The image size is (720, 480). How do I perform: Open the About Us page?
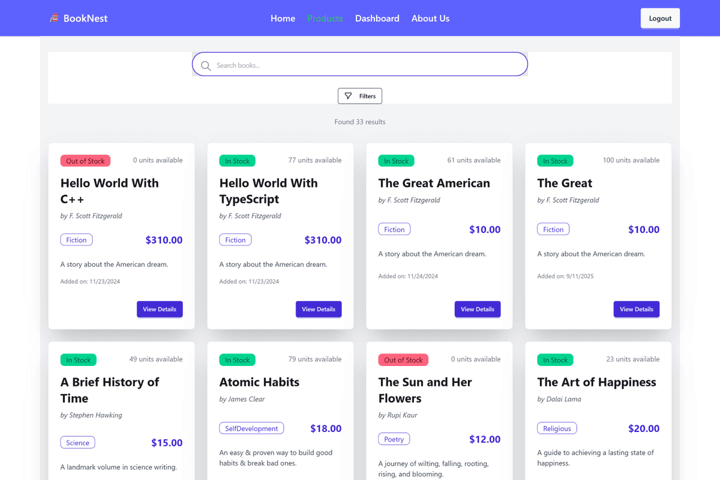pos(430,19)
